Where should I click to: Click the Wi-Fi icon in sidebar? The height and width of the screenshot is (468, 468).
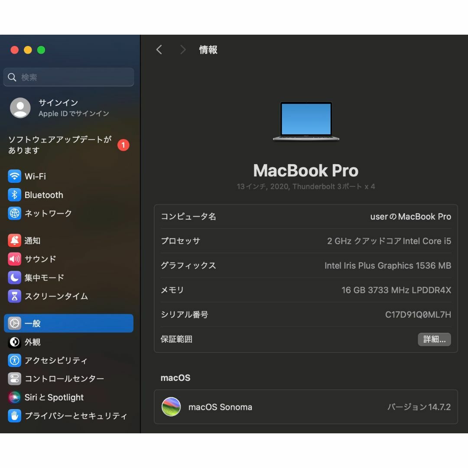click(14, 176)
